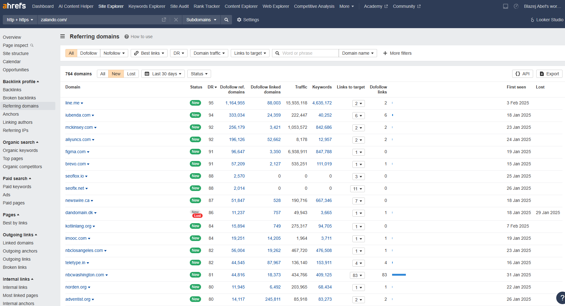
Task: Click New status badge for brevo.com
Action: click(x=195, y=164)
